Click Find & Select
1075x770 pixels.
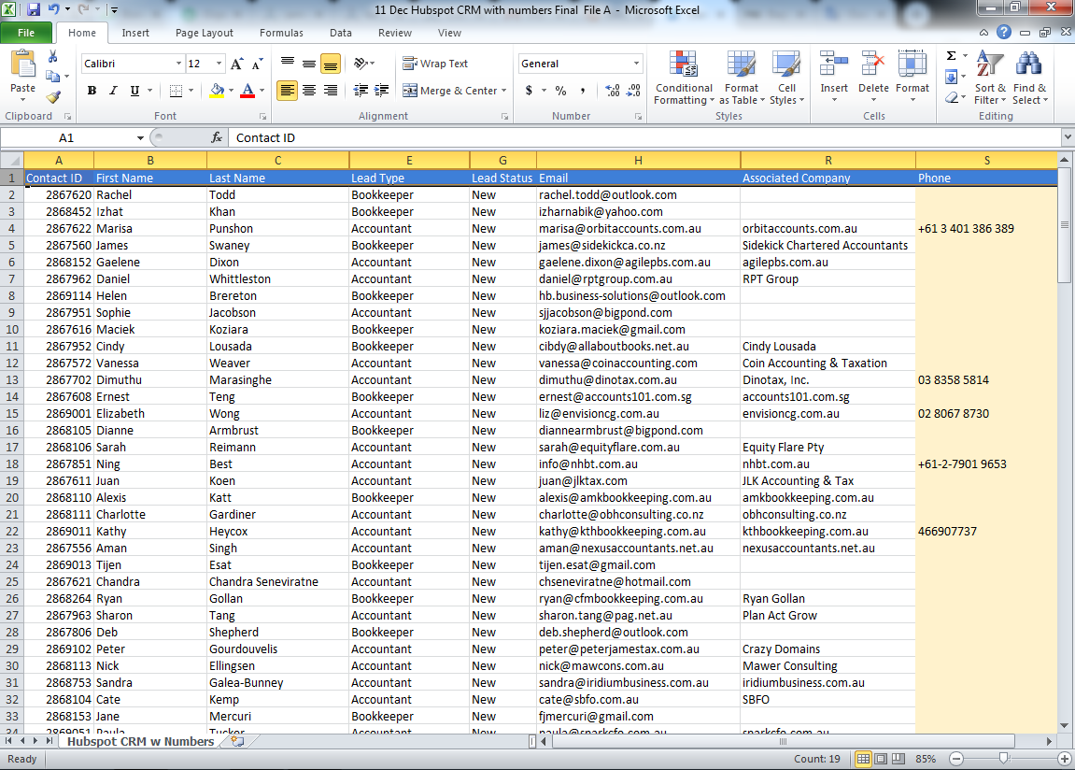[1028, 78]
